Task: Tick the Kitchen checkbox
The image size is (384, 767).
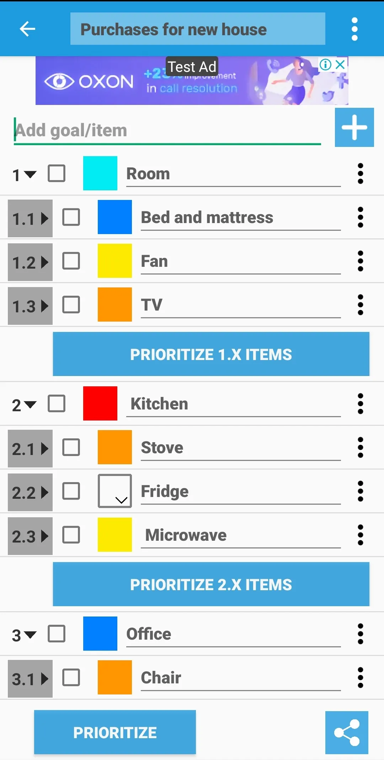Action: point(57,403)
